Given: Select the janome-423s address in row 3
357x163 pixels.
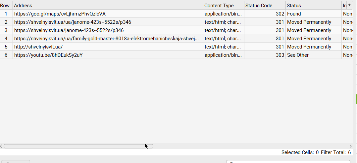Looking at the screenshot, I should (x=69, y=30).
